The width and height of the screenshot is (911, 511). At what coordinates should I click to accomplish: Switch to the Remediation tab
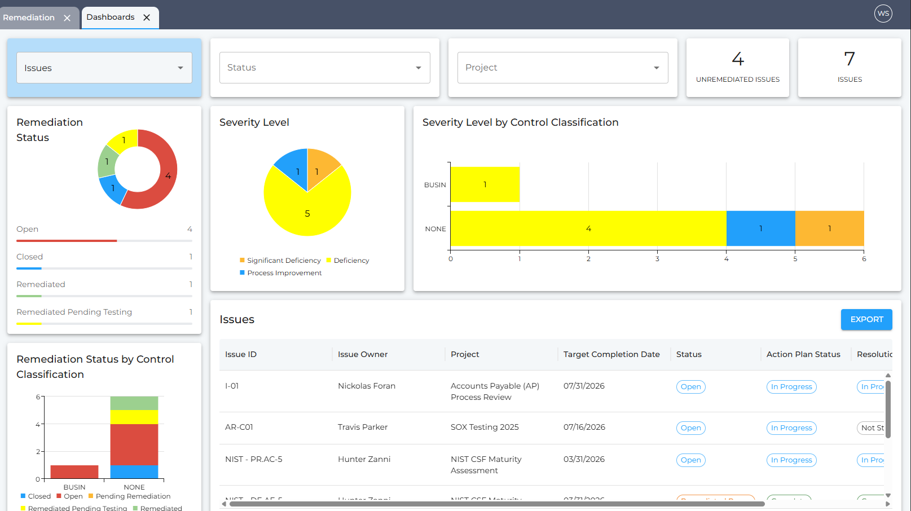29,17
